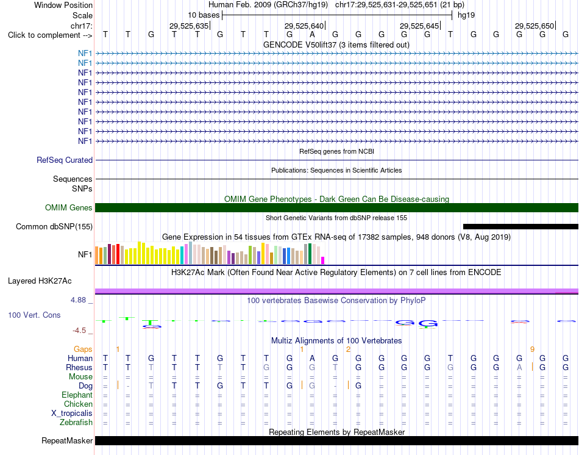
Task: Open '100 vertebrates Basewise Conservation by PhyloP' title
Action: [336, 301]
